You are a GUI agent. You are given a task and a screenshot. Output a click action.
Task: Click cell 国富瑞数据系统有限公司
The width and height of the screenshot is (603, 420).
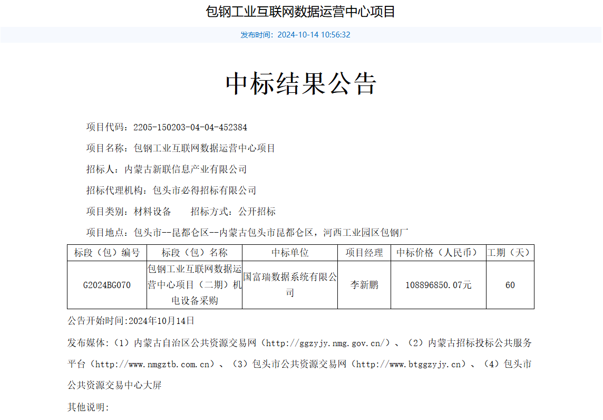290,285
